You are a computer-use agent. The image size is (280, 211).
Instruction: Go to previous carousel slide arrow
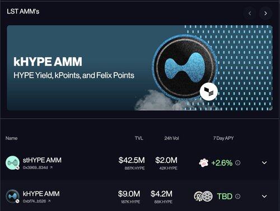tap(250, 13)
